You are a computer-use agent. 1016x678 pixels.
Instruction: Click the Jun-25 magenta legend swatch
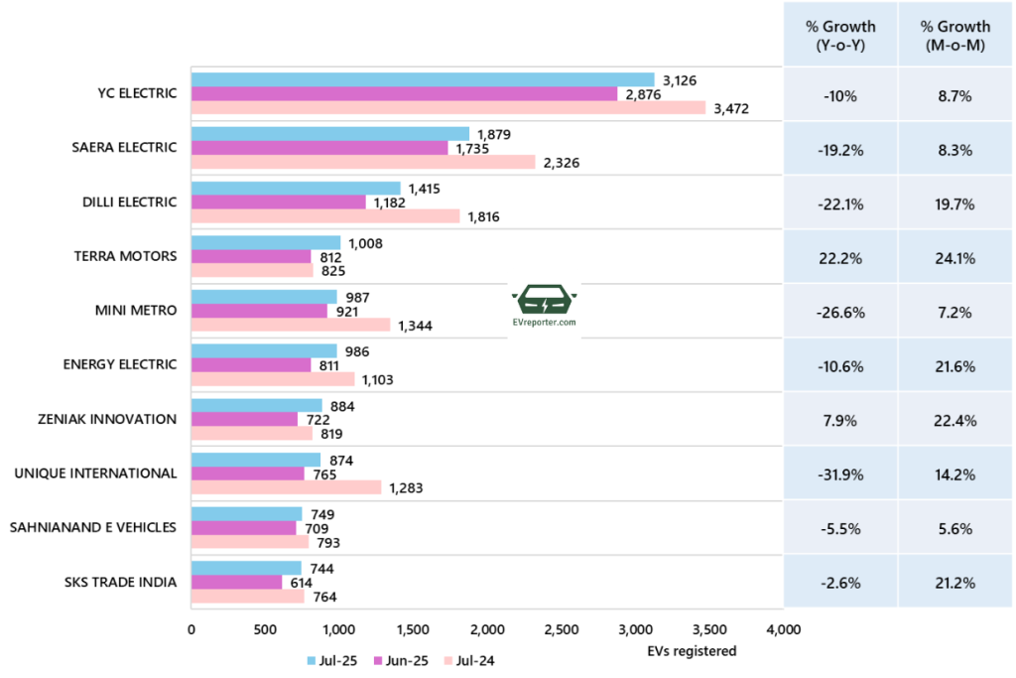(x=378, y=661)
